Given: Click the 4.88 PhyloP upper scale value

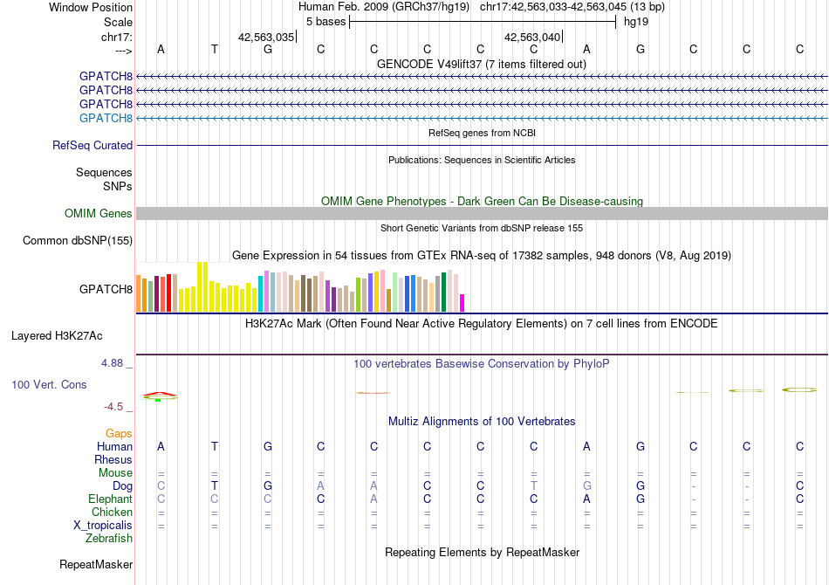Looking at the screenshot, I should pyautogui.click(x=112, y=363).
